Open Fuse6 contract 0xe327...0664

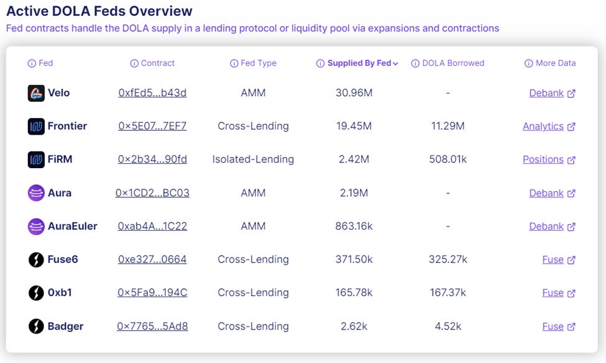(152, 259)
